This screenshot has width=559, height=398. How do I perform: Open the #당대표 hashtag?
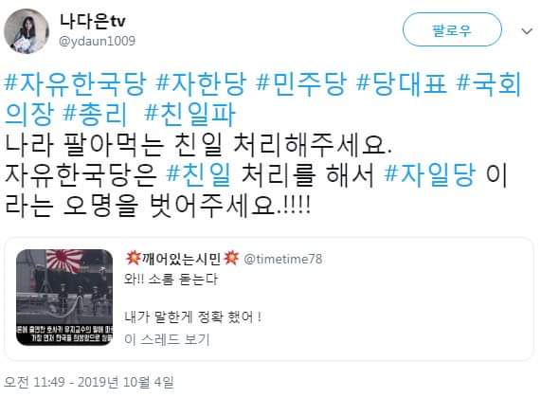[x=402, y=84]
